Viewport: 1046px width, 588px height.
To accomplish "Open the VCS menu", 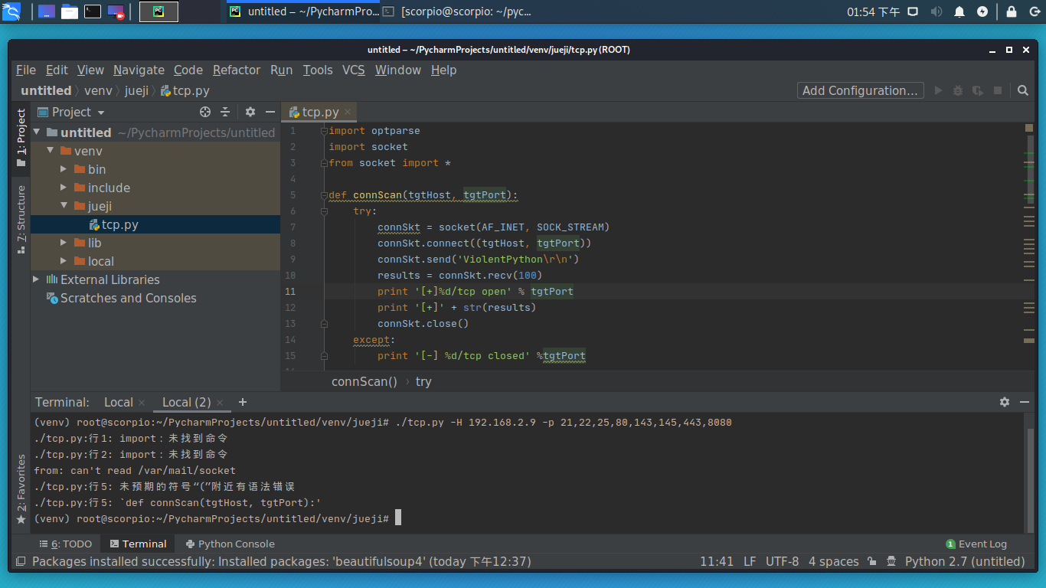I will (x=353, y=70).
